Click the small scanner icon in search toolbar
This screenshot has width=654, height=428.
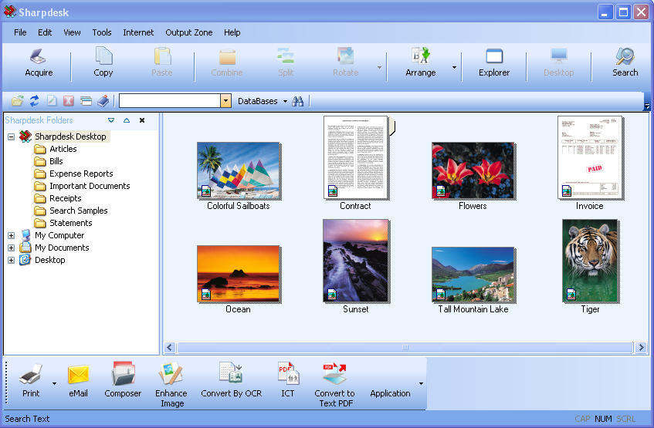point(103,101)
